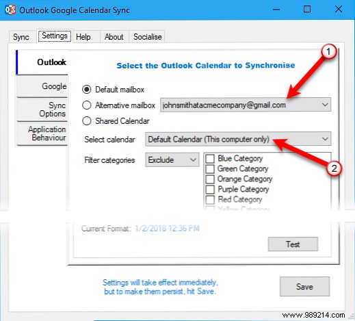Check the Blue Category checkbox
This screenshot has height=321, width=355.
click(210, 159)
